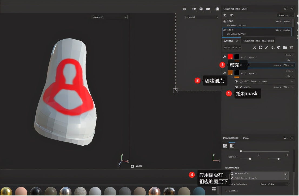Screen dimensions: 299x196
Task: Click the right Offset slider handle
Action: 279,159
